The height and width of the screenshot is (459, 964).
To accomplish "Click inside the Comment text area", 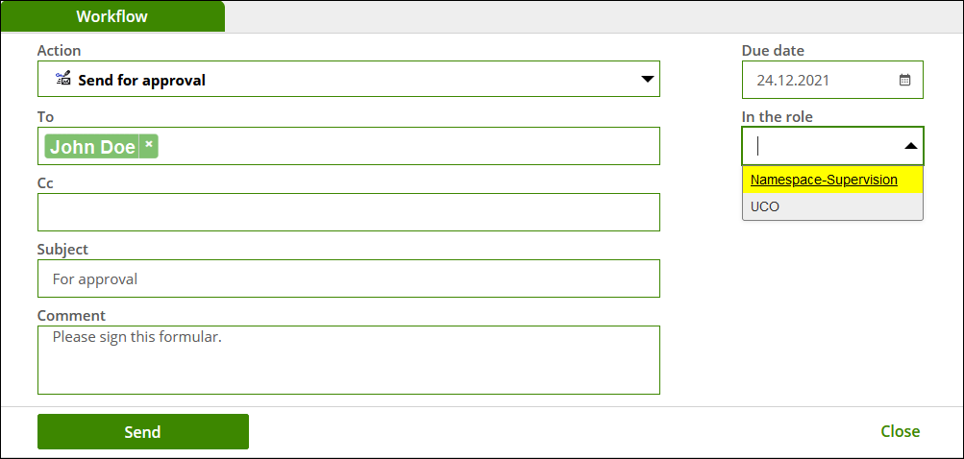I will tap(349, 360).
